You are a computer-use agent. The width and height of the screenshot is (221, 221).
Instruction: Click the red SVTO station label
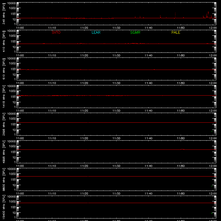(56, 32)
